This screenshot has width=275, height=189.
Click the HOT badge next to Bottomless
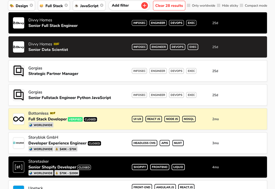tap(53, 113)
